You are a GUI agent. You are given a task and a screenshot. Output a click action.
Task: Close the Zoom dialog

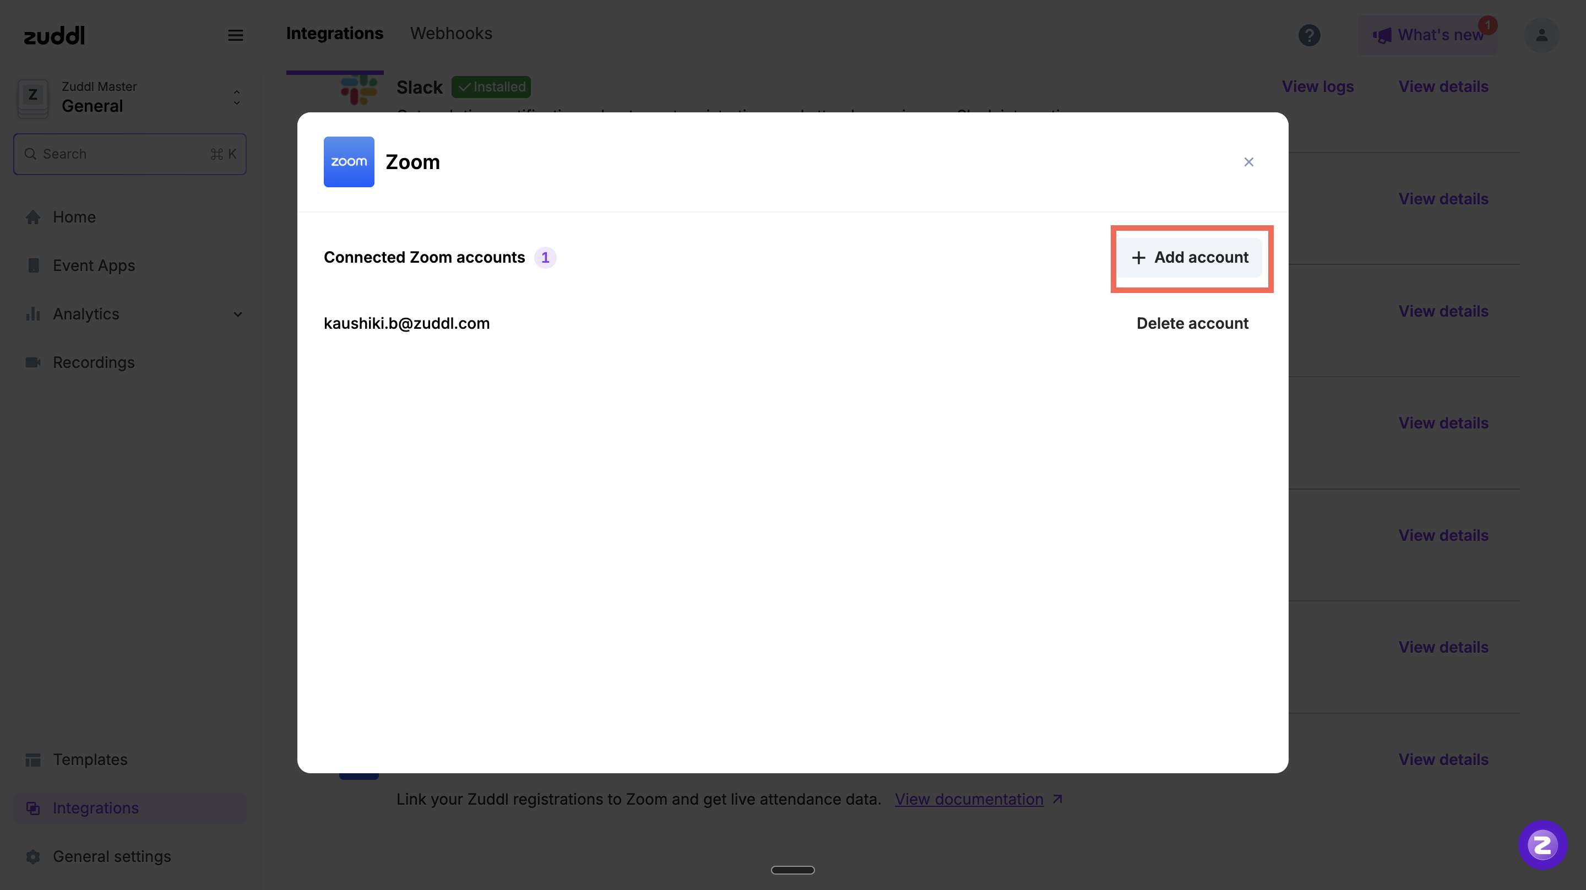point(1248,162)
